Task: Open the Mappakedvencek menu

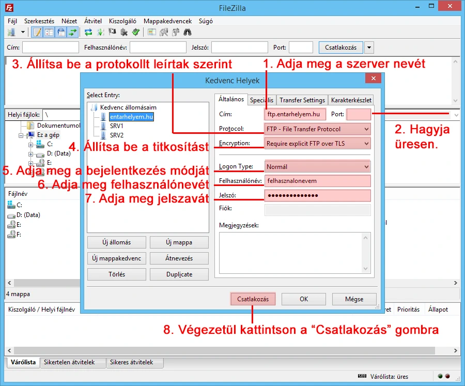Action: pyautogui.click(x=167, y=21)
